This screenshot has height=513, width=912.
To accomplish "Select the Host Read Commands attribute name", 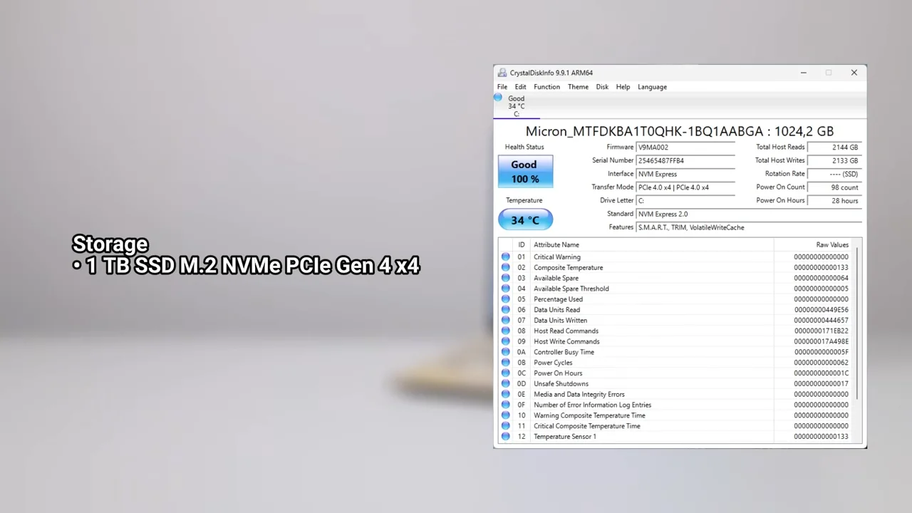I will coord(566,331).
